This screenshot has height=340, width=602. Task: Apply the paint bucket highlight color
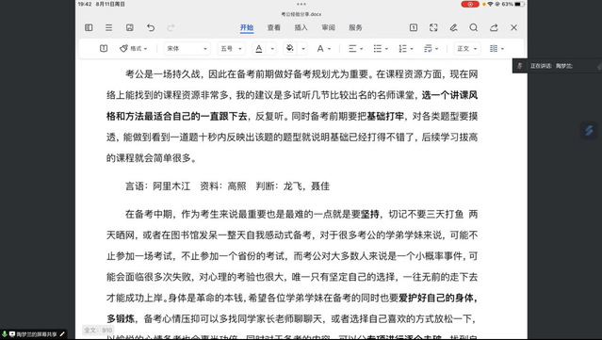coord(290,49)
